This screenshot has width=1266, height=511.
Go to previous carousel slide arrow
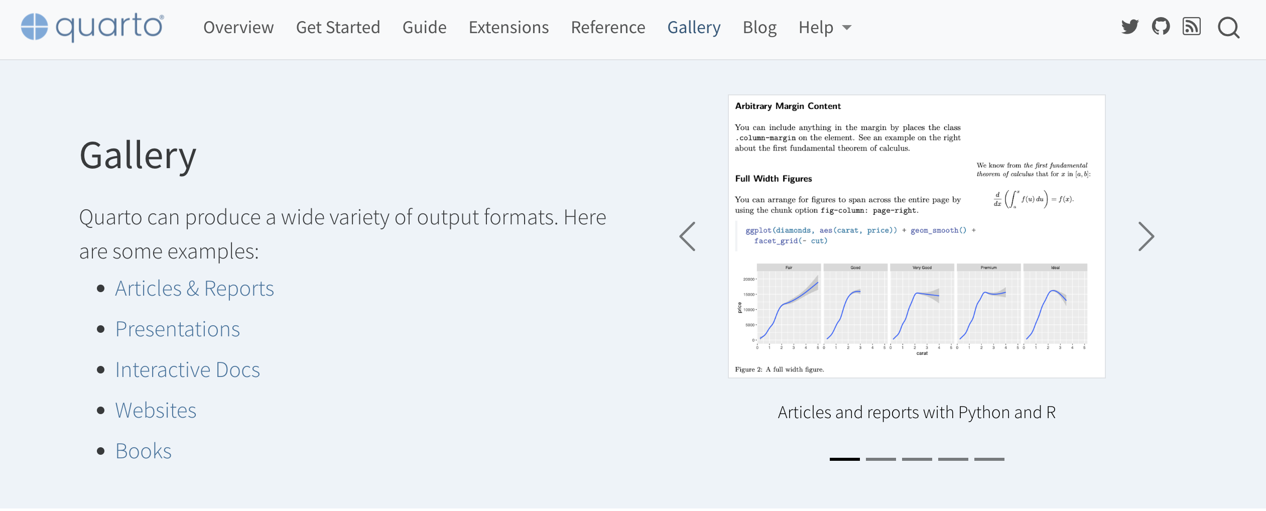[x=687, y=236]
